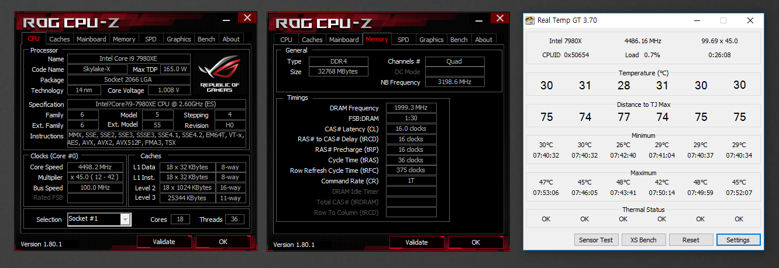Open the Graphics tab in Memory window
Screen dimensions: 779x268
point(431,39)
